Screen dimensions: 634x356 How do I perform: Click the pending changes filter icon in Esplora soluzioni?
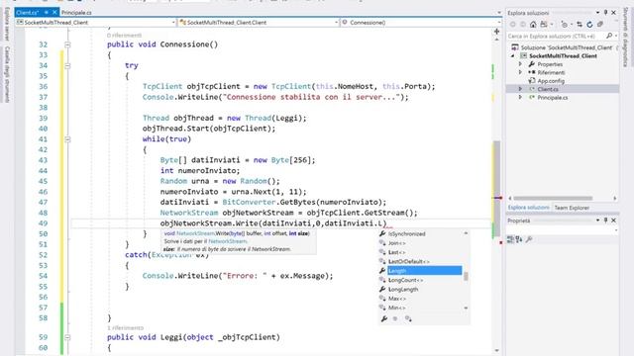[x=565, y=25]
